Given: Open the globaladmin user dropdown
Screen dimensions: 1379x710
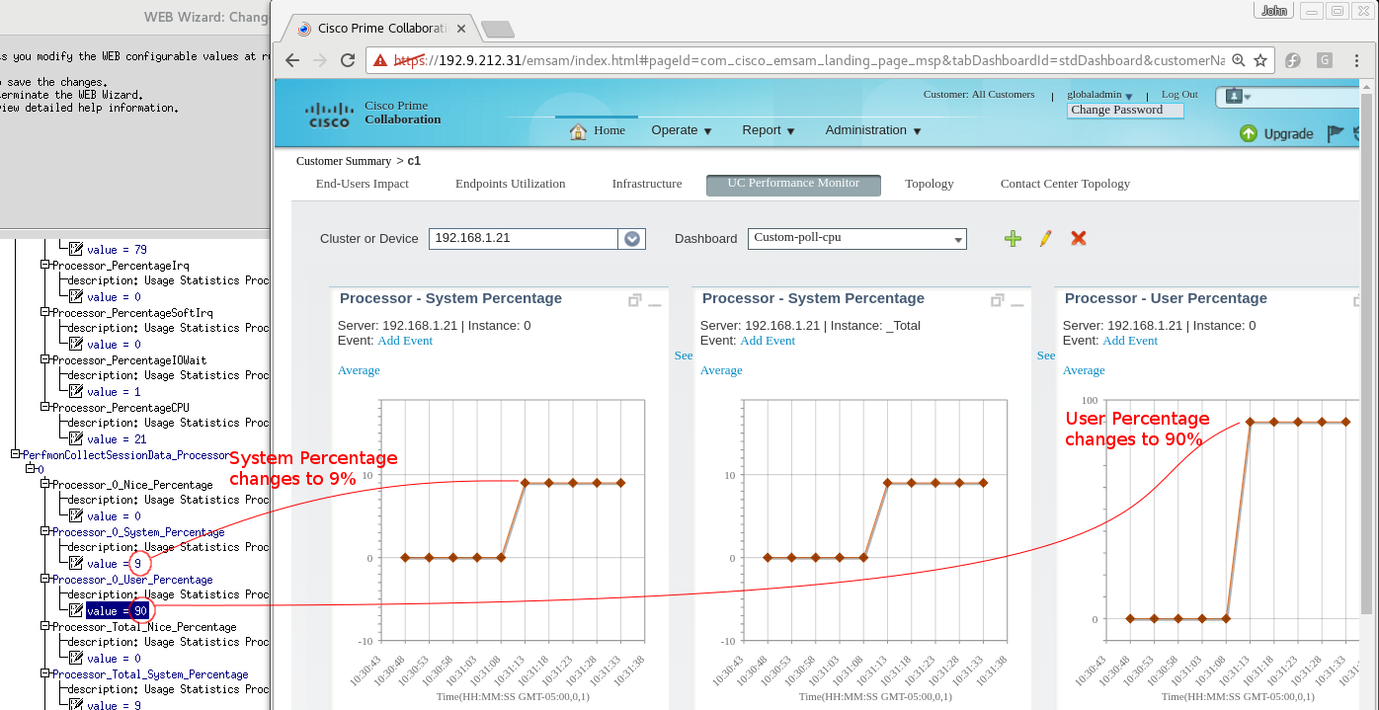Looking at the screenshot, I should click(1129, 96).
